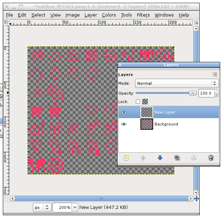
Task: Toggle the Quick Mask button at the bottom left
Action: click(x=6, y=199)
